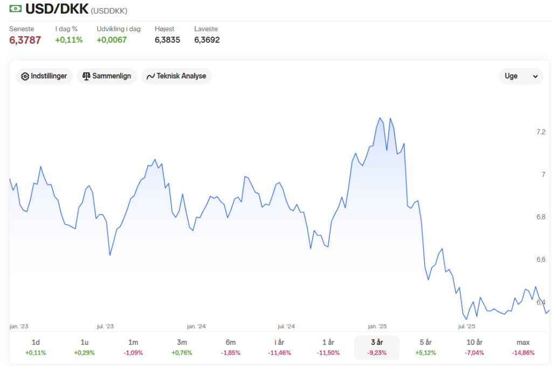The height and width of the screenshot is (366, 552).
Task: Select the highlighted 3 år range
Action: pos(377,347)
